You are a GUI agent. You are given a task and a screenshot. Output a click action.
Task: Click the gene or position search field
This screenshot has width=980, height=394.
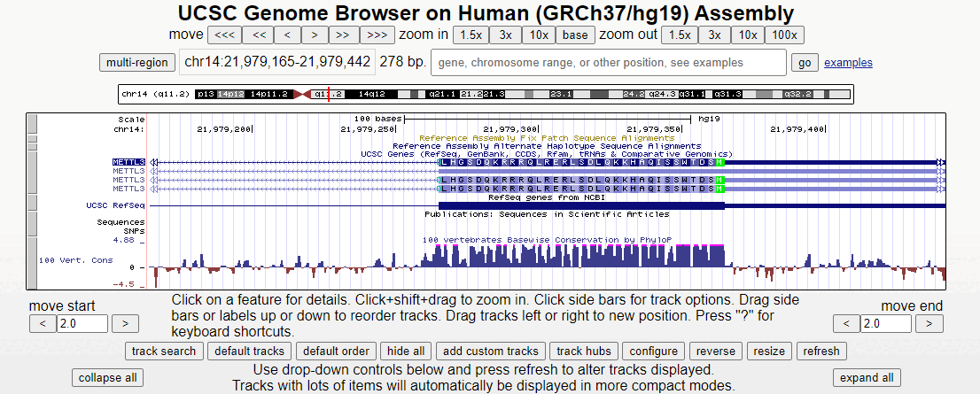pyautogui.click(x=608, y=63)
